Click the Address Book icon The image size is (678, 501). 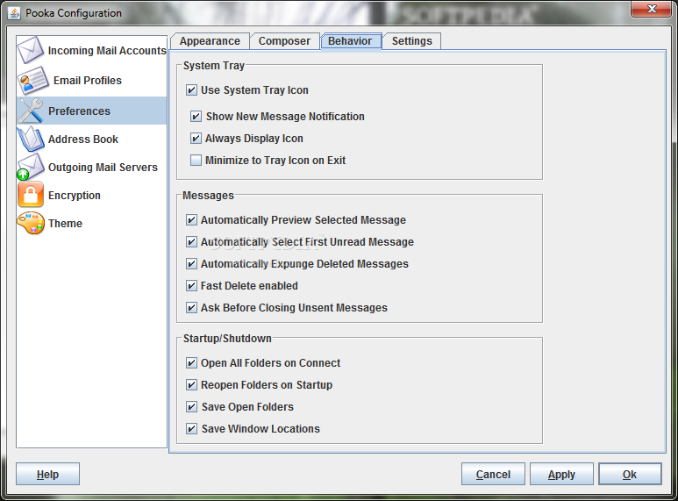click(31, 139)
